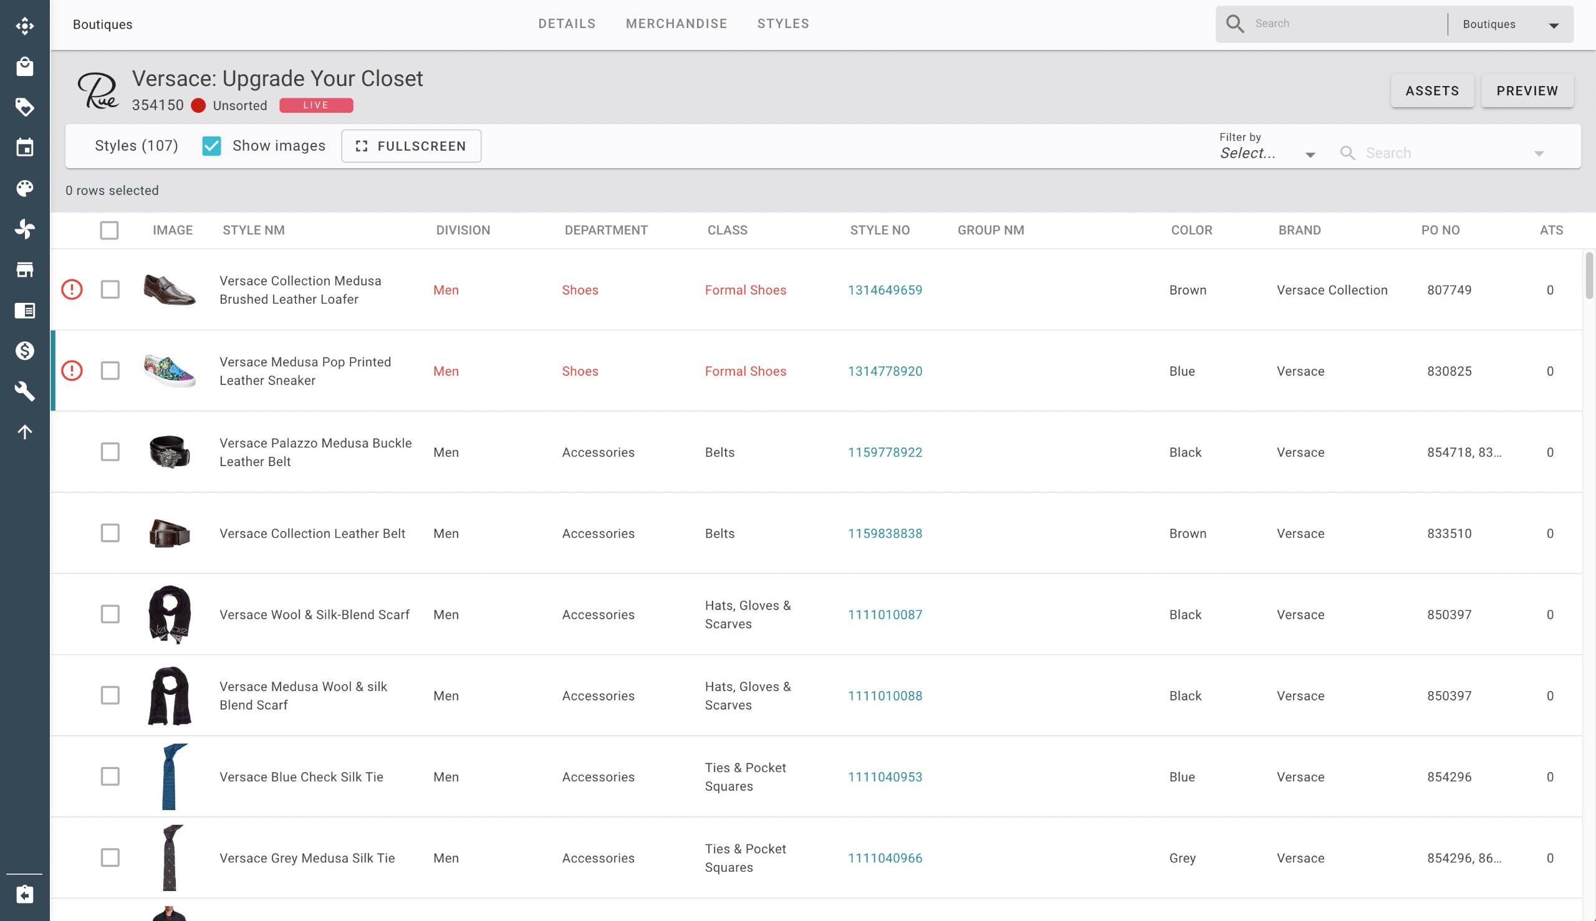1596x921 pixels.
Task: Tick the select-all checkbox in the table header
Action: tap(110, 231)
